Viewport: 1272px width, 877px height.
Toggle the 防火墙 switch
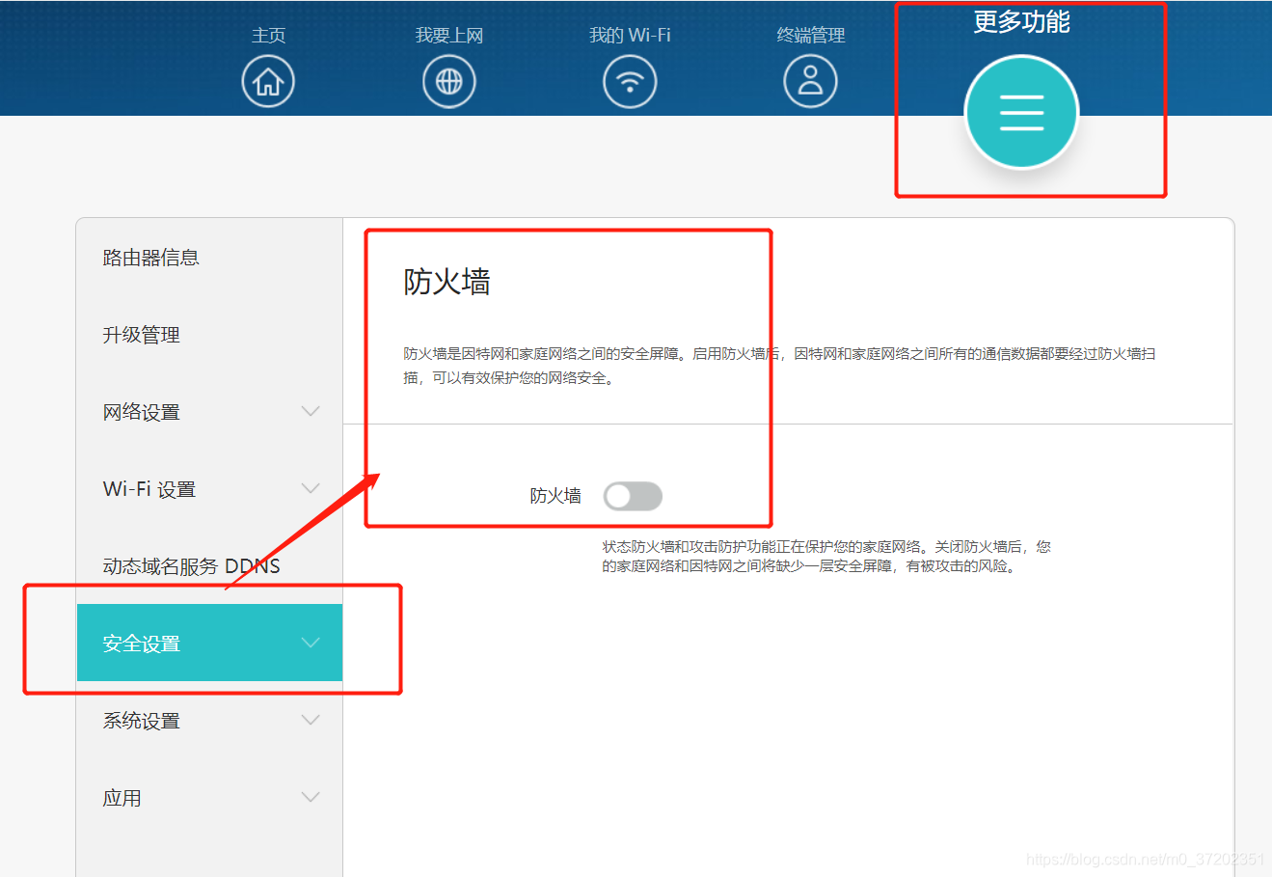click(633, 497)
